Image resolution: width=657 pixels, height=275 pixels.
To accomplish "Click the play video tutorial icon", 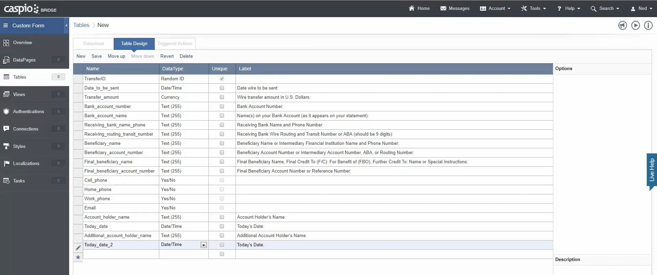I will [x=635, y=26].
